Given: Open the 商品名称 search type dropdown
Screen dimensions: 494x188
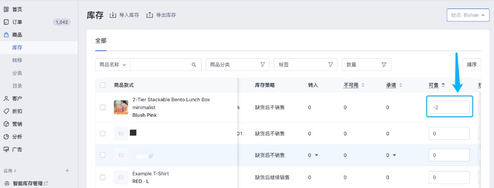Looking at the screenshot, I should [x=113, y=65].
